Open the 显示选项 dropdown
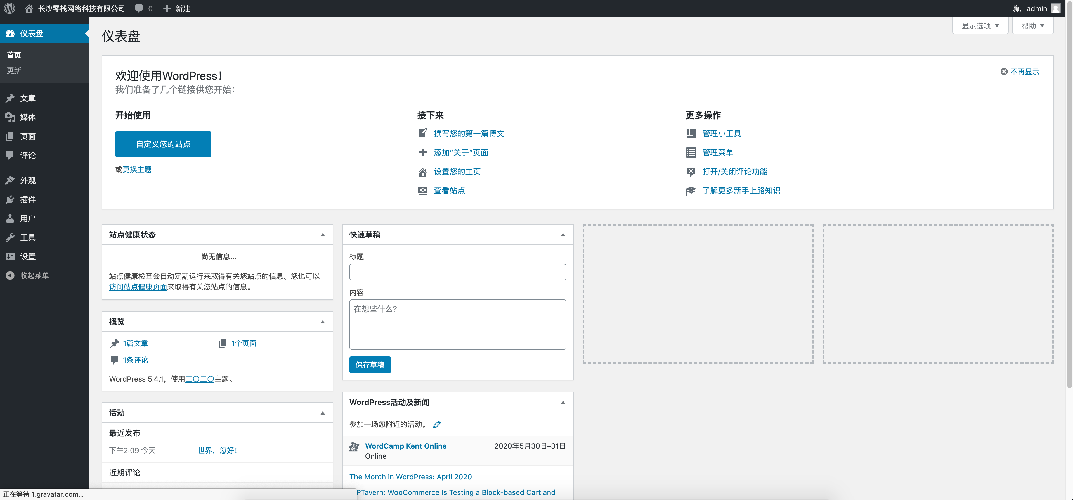 coord(980,26)
